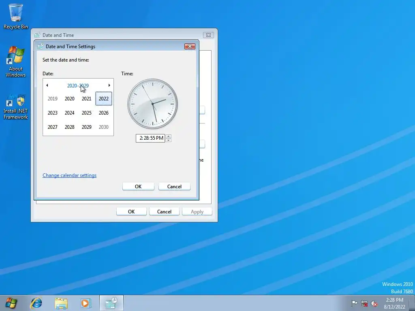Go to the previous decade in the calendar
Viewport: 415px width, 311px height.
point(47,85)
